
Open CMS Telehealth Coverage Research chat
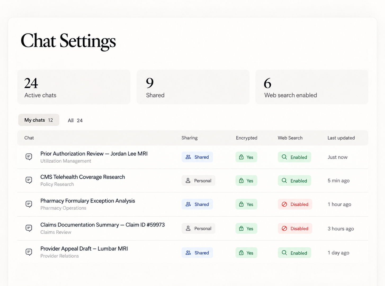pos(83,177)
